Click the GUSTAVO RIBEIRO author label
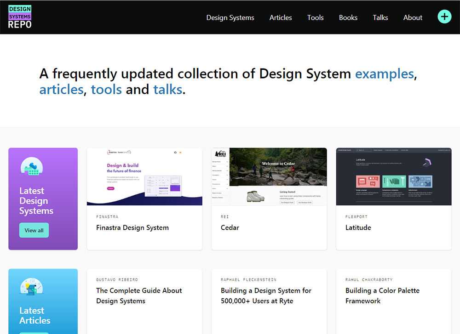Viewport: 460px width, 334px height. (117, 280)
